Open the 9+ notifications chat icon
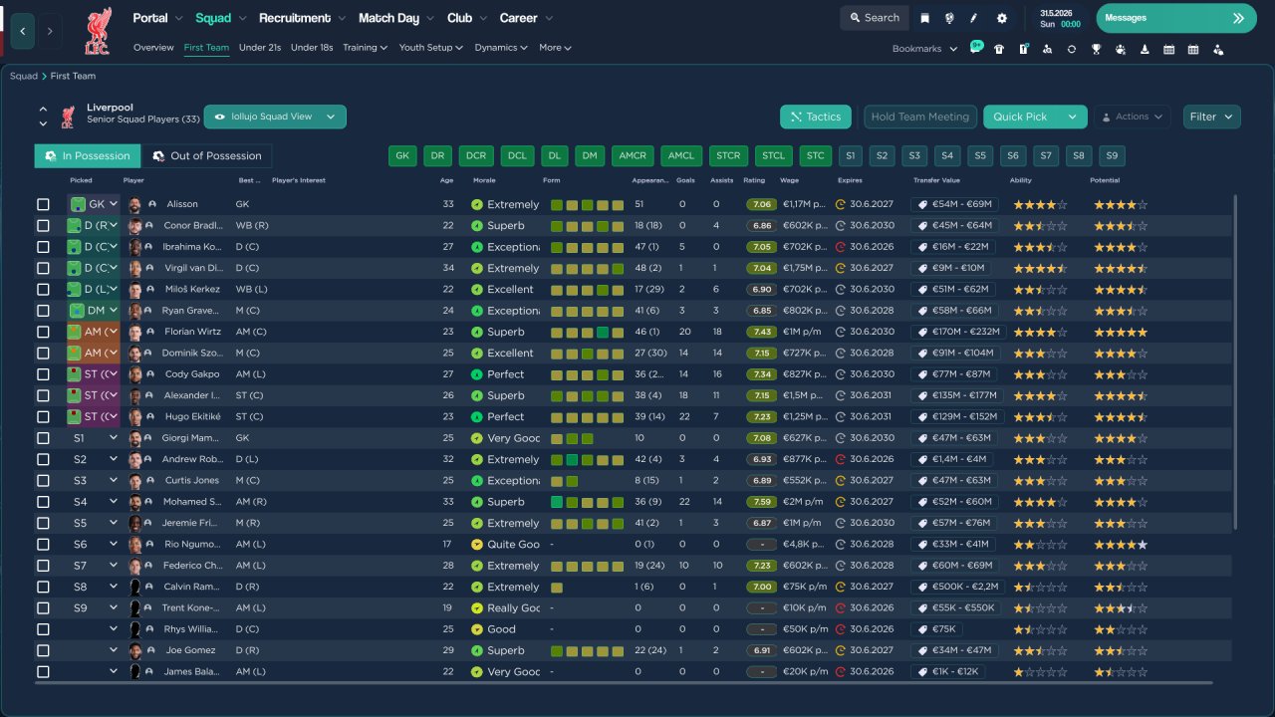1275x717 pixels. click(975, 48)
